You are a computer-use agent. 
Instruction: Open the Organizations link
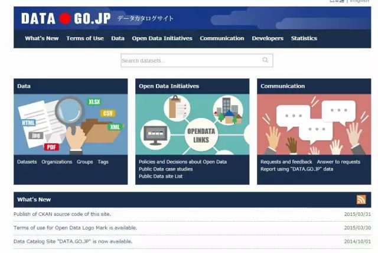57,162
